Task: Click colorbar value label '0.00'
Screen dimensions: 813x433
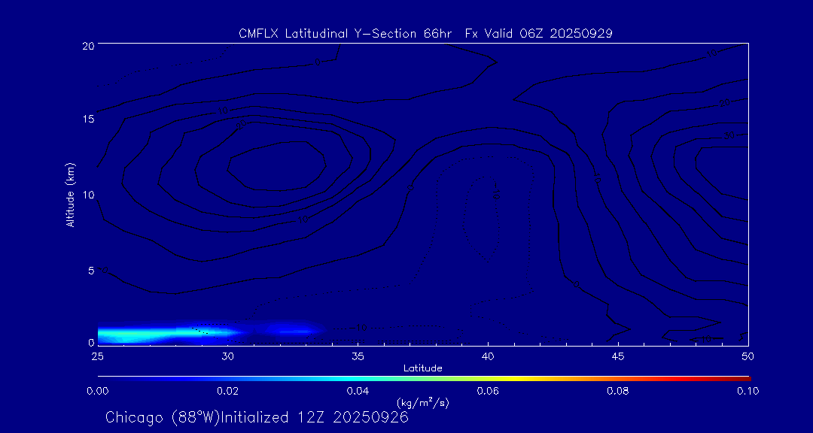Action: tap(97, 391)
